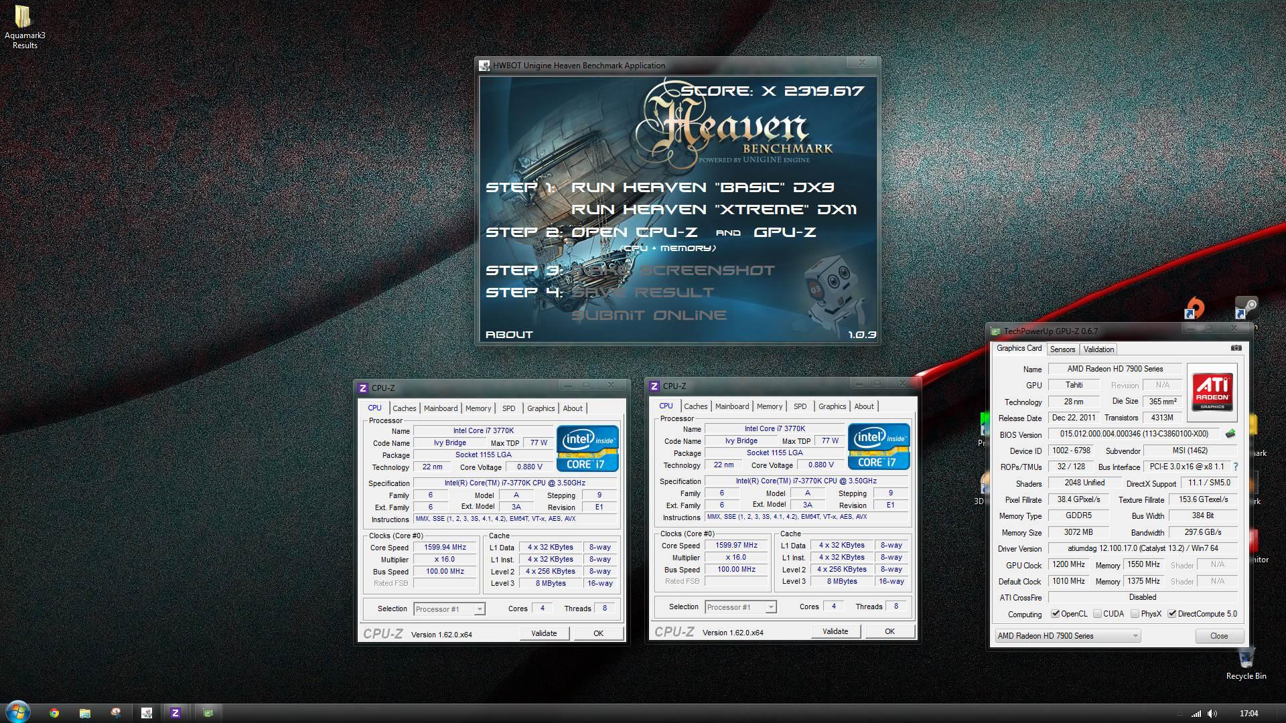Toggle the DirectCompute 5.0 checkbox
Screen dimensions: 1286x723
click(x=1172, y=613)
